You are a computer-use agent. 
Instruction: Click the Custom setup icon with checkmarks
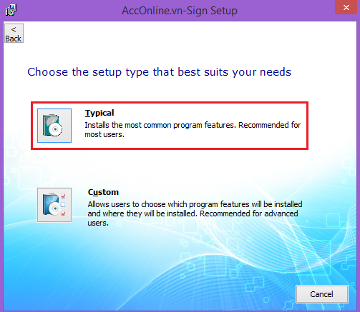click(x=54, y=205)
